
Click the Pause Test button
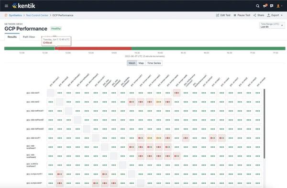click(x=242, y=15)
